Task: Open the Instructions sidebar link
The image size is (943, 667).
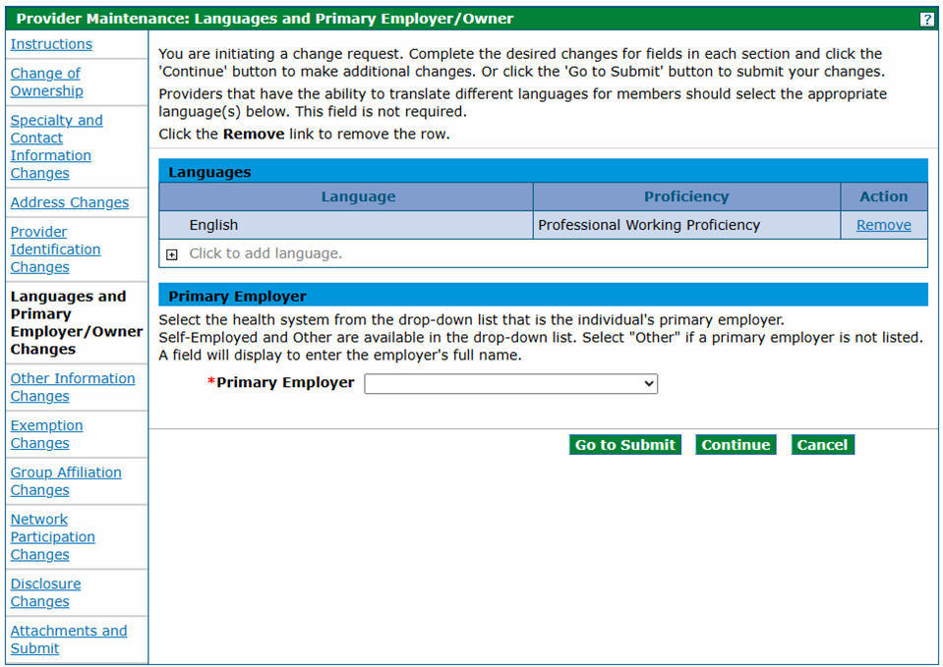Action: click(51, 44)
